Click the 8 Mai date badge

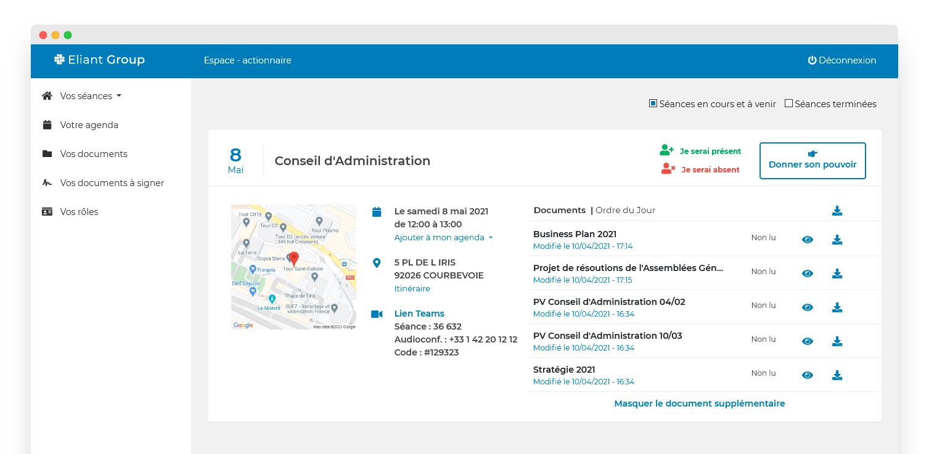(x=235, y=161)
